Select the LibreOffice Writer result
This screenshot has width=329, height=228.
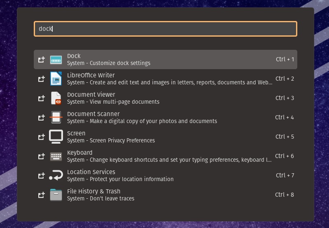(91, 75)
